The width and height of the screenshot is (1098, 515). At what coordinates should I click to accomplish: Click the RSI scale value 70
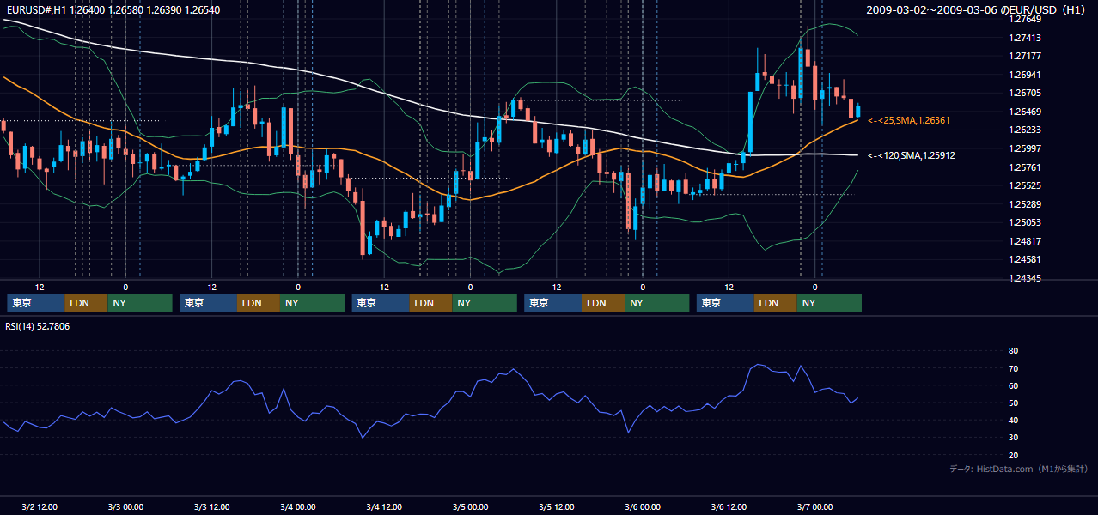(x=1013, y=368)
